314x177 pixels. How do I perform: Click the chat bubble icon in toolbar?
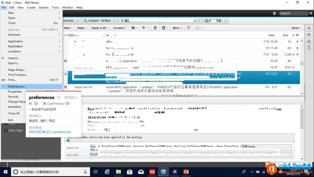[x=197, y=28]
